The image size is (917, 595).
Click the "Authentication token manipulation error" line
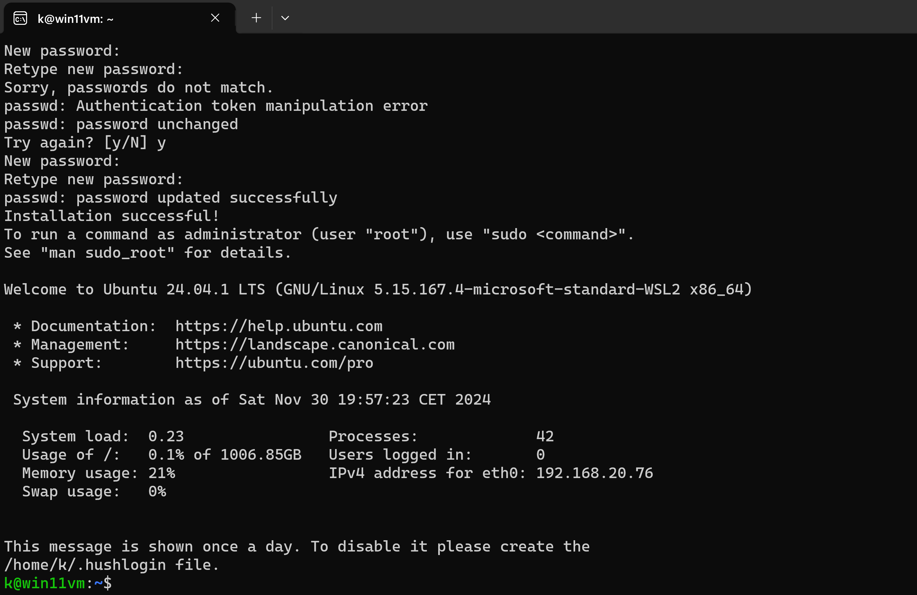coord(252,106)
